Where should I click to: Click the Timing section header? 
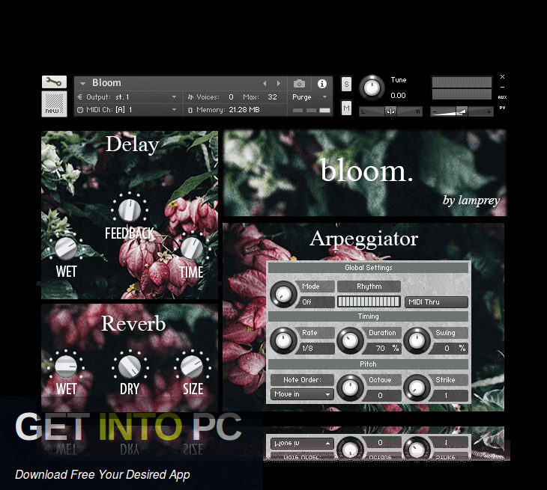pyautogui.click(x=369, y=316)
